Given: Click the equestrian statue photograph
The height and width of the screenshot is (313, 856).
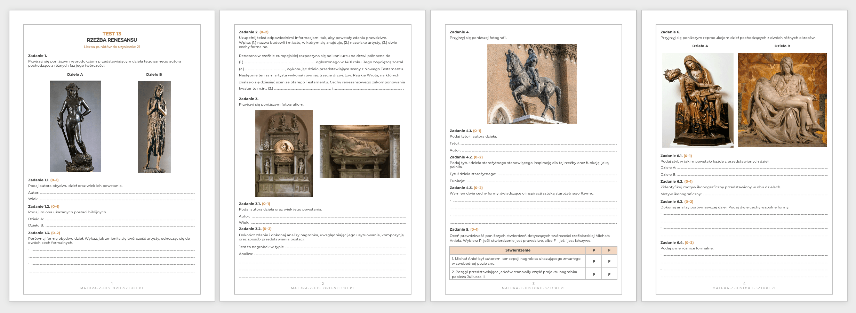Looking at the screenshot, I should coord(532,84).
